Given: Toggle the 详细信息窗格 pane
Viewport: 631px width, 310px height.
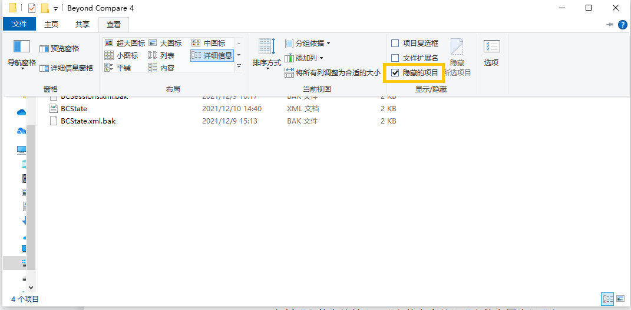Looking at the screenshot, I should point(66,68).
